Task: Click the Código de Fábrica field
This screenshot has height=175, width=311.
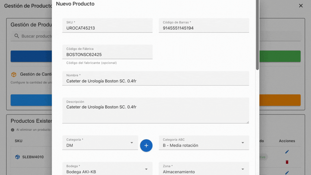Action: click(107, 55)
